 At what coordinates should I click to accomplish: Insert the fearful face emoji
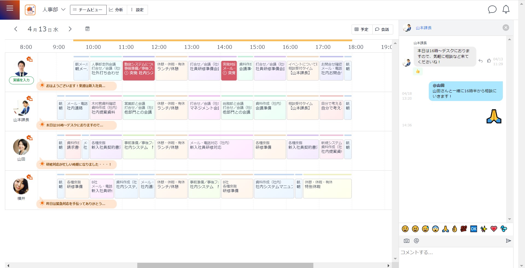click(436, 229)
